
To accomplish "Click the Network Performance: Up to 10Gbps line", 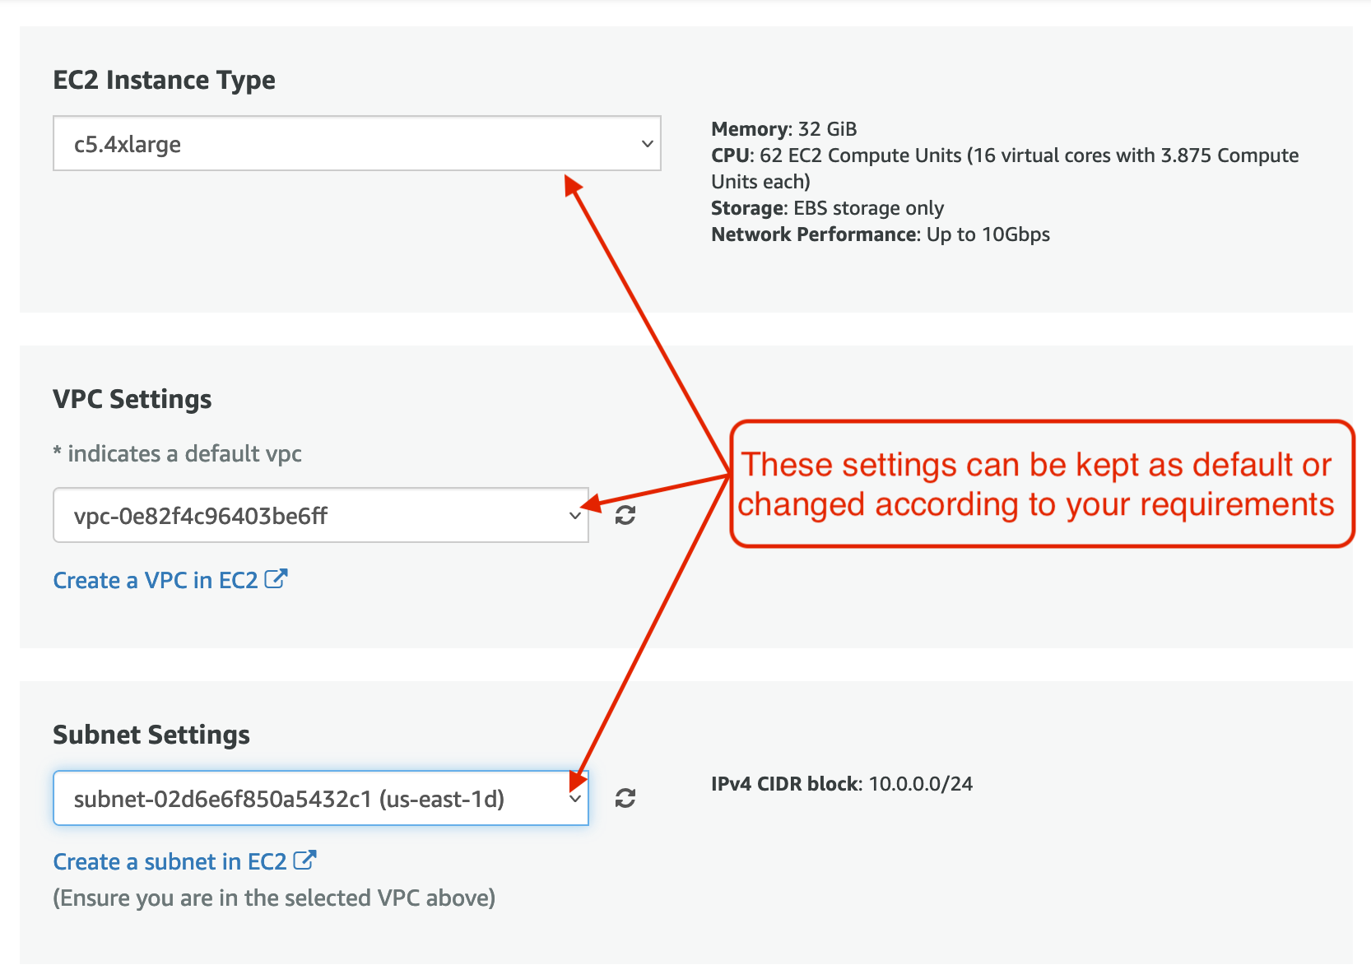I will (x=880, y=234).
